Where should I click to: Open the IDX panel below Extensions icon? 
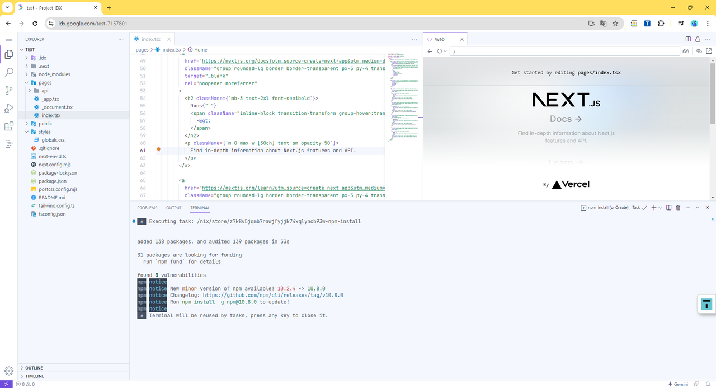point(8,144)
